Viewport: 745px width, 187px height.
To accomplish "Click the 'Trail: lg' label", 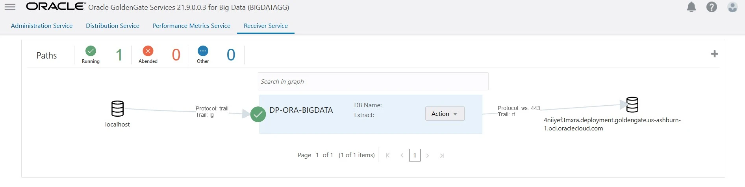I will 205,115.
